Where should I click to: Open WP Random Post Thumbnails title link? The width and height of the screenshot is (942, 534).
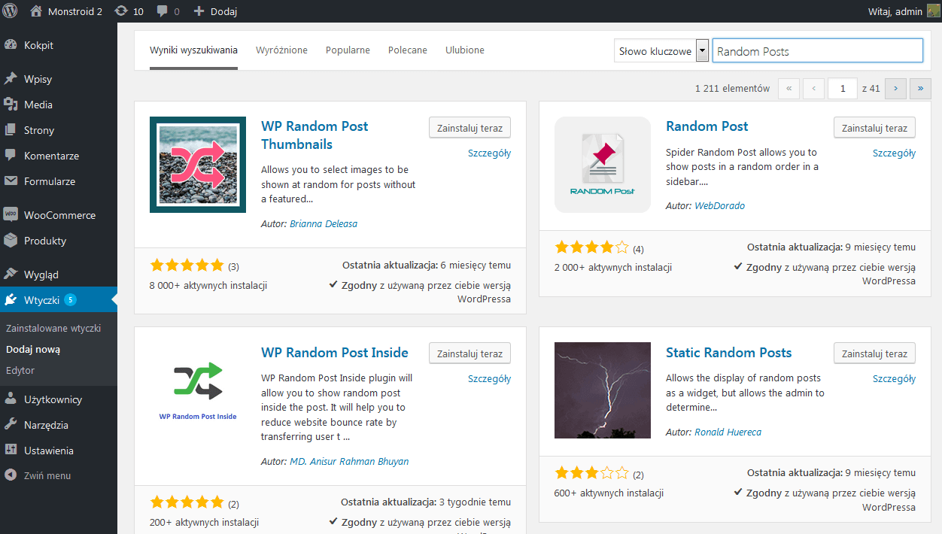(x=315, y=135)
